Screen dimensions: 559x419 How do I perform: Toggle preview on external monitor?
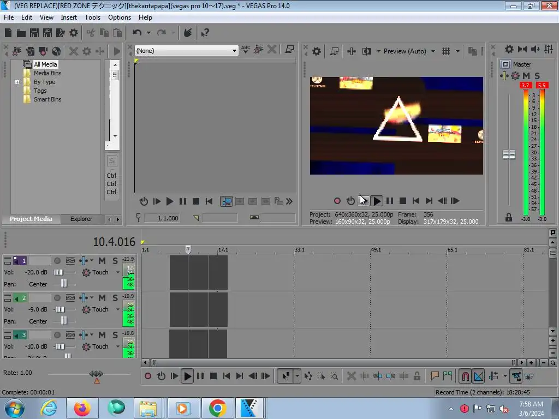pos(334,51)
